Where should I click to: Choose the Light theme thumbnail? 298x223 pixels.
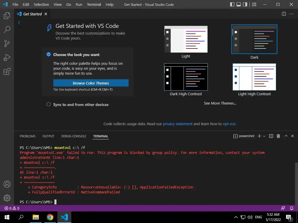[186, 39]
